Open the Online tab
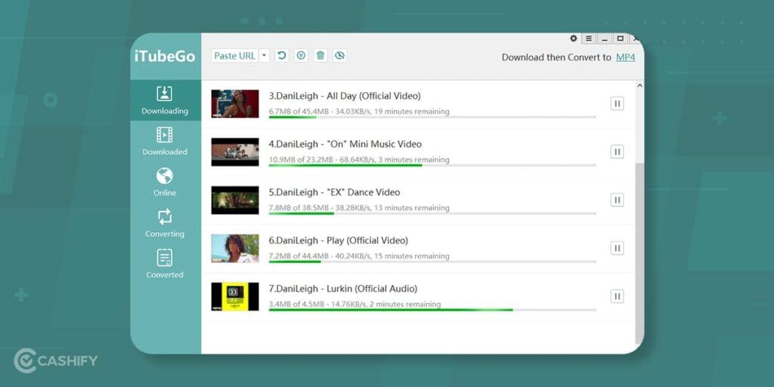The image size is (774, 387). (x=166, y=182)
